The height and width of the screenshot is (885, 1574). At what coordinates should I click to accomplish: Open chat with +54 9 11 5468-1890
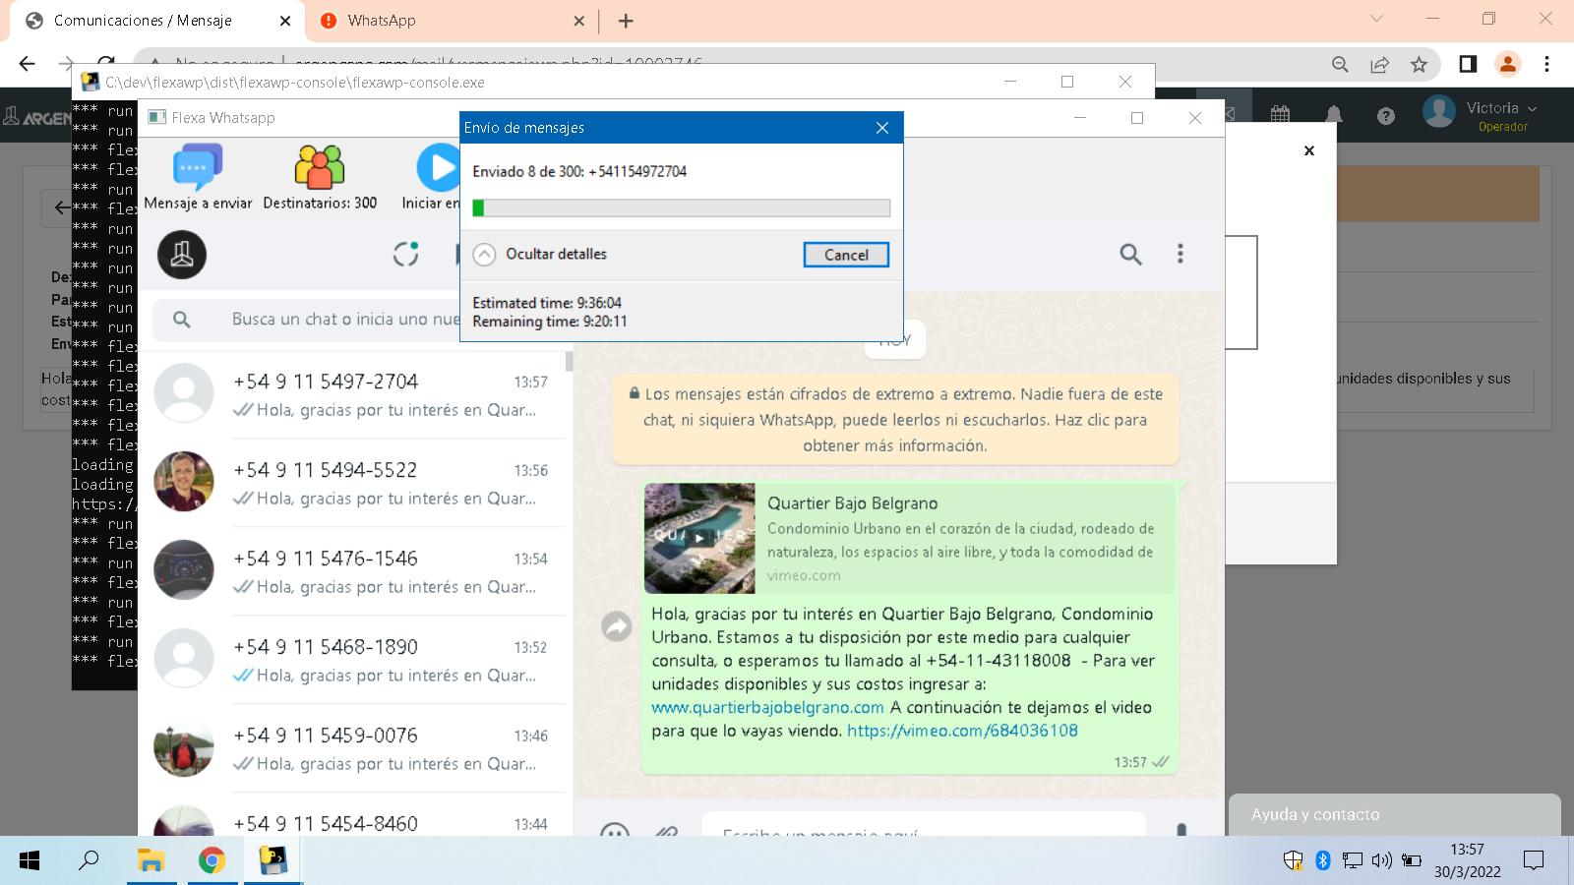coord(354,660)
